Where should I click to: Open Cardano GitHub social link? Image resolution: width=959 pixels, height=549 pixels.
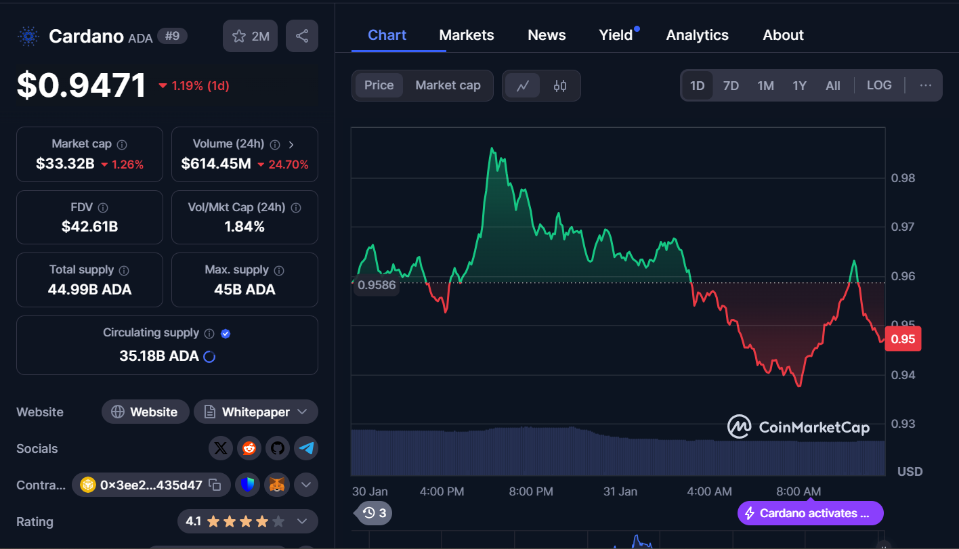pos(277,448)
